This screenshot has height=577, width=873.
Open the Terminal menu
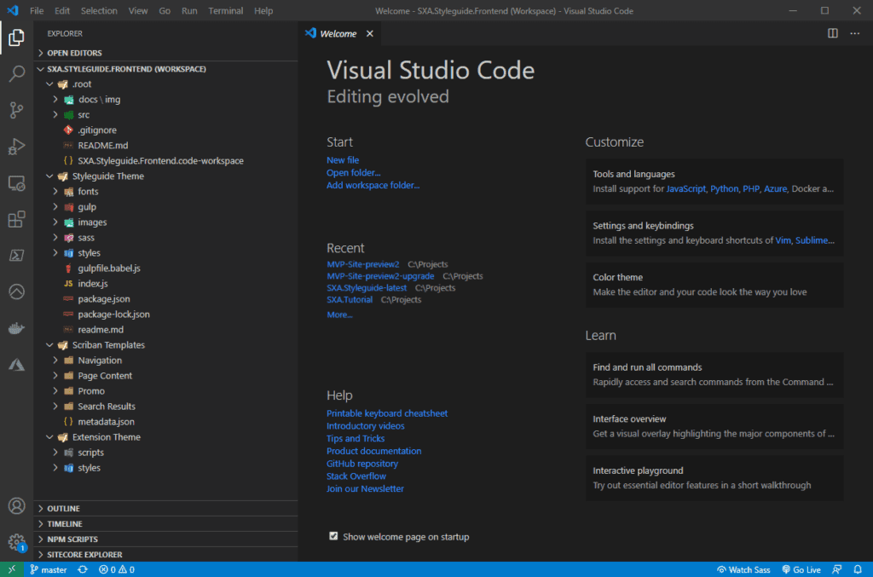click(x=223, y=10)
